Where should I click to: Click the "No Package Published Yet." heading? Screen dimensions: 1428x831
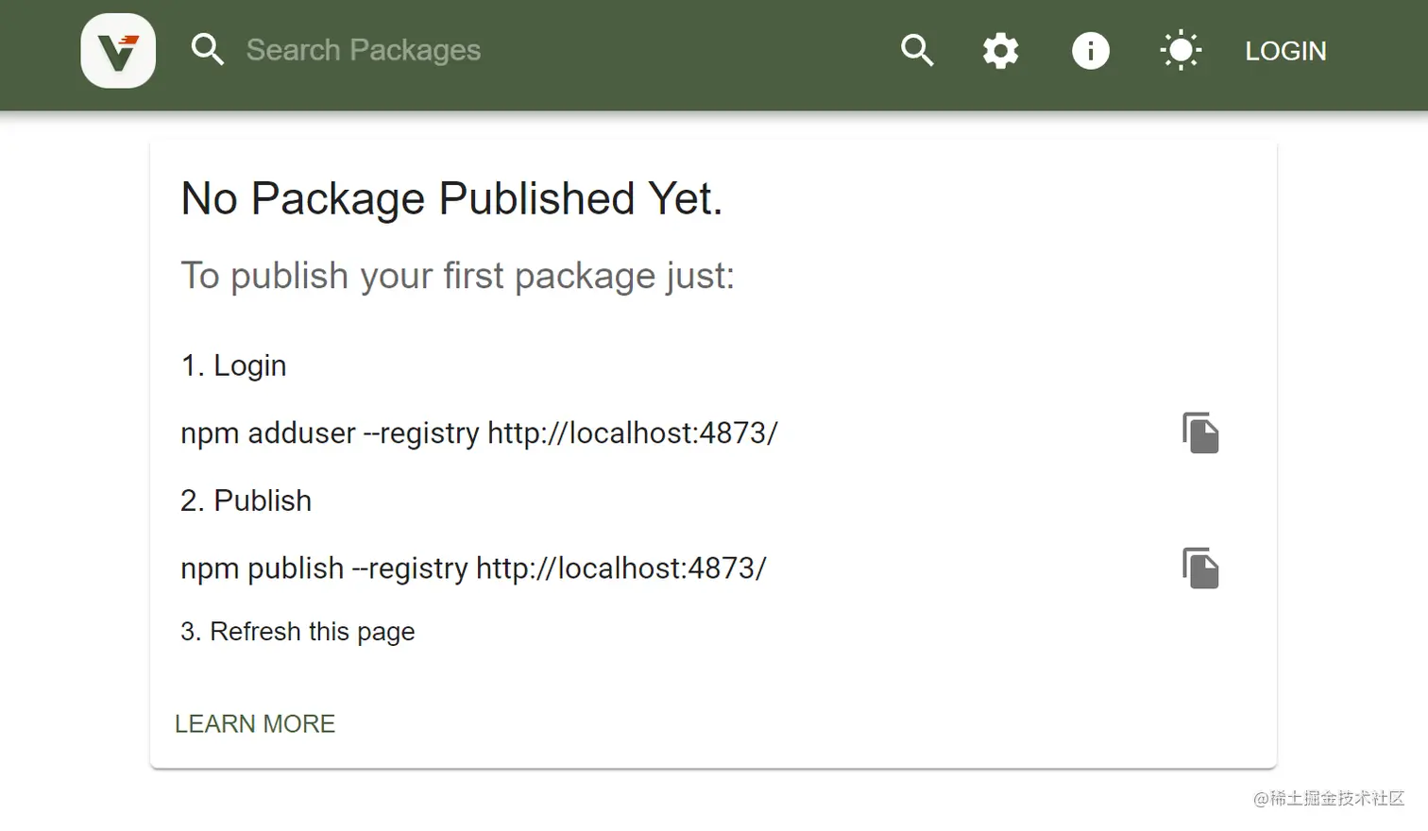click(x=451, y=199)
